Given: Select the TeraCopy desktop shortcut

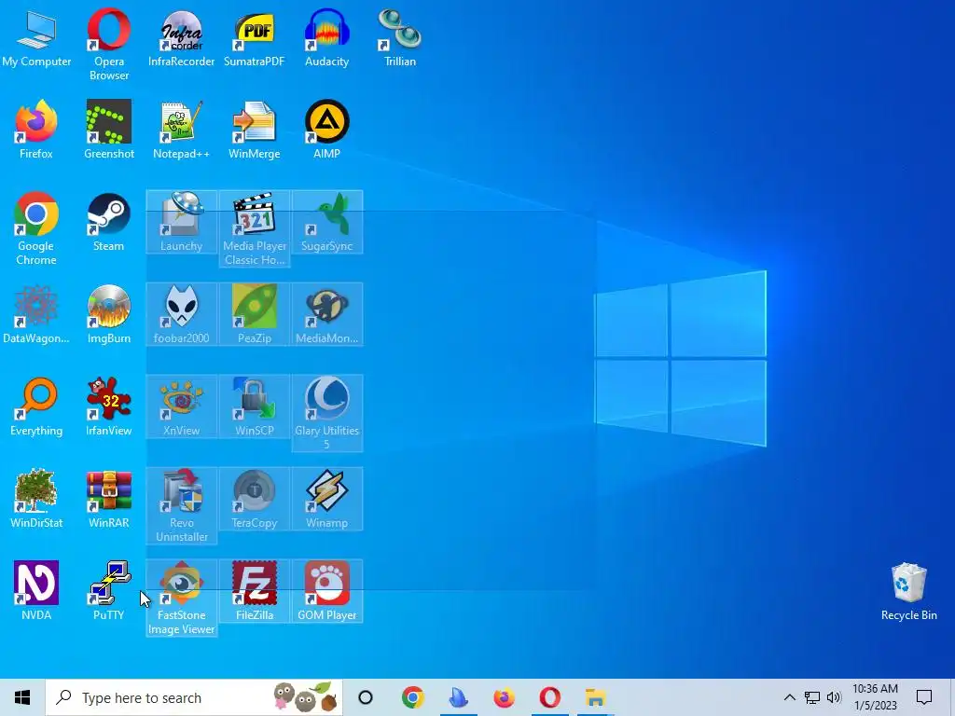Looking at the screenshot, I should click(255, 500).
